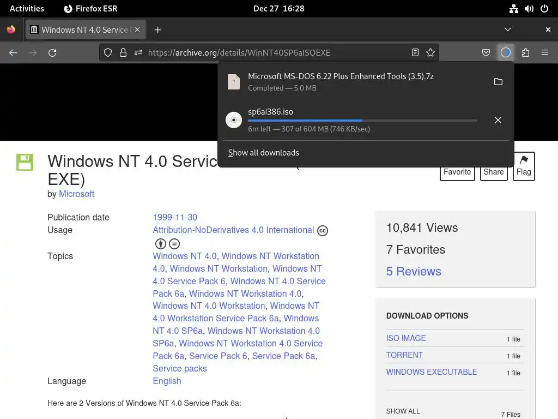Viewport: 558px width, 419px height.
Task: Bookmark this page with the star icon
Action: [430, 53]
